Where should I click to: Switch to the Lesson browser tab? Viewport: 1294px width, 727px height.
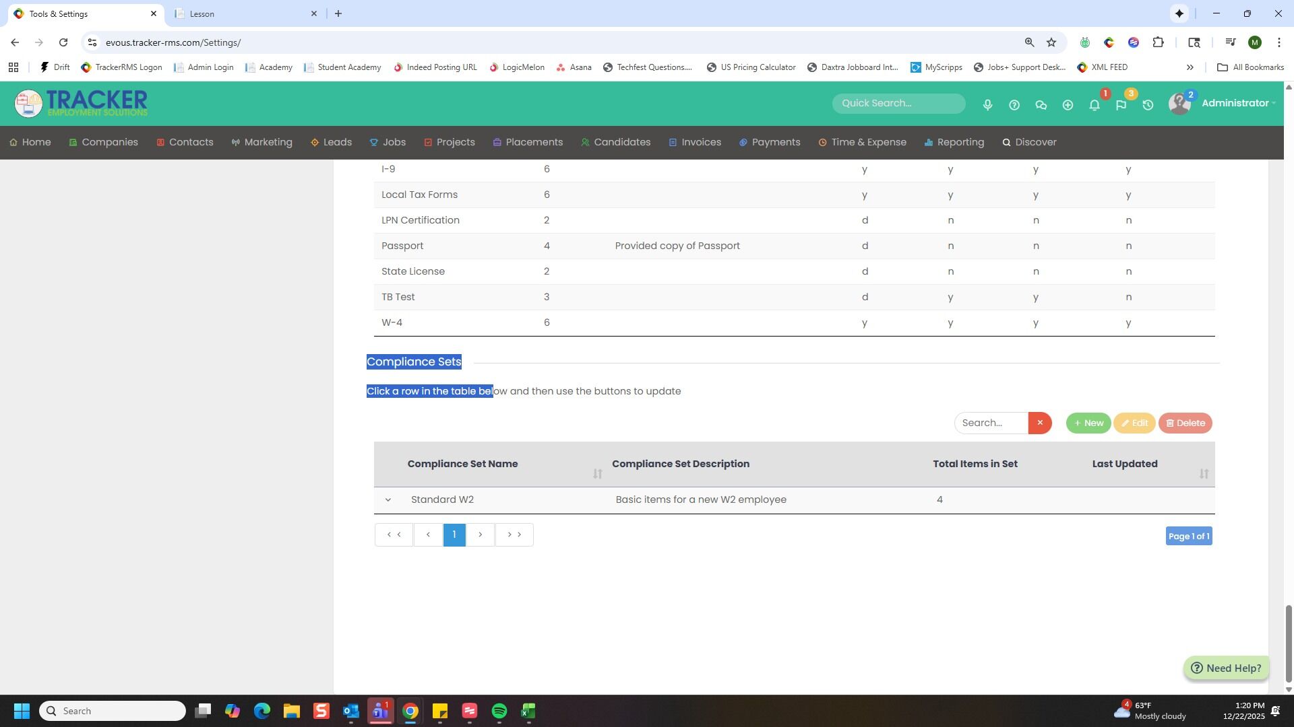[x=243, y=13]
